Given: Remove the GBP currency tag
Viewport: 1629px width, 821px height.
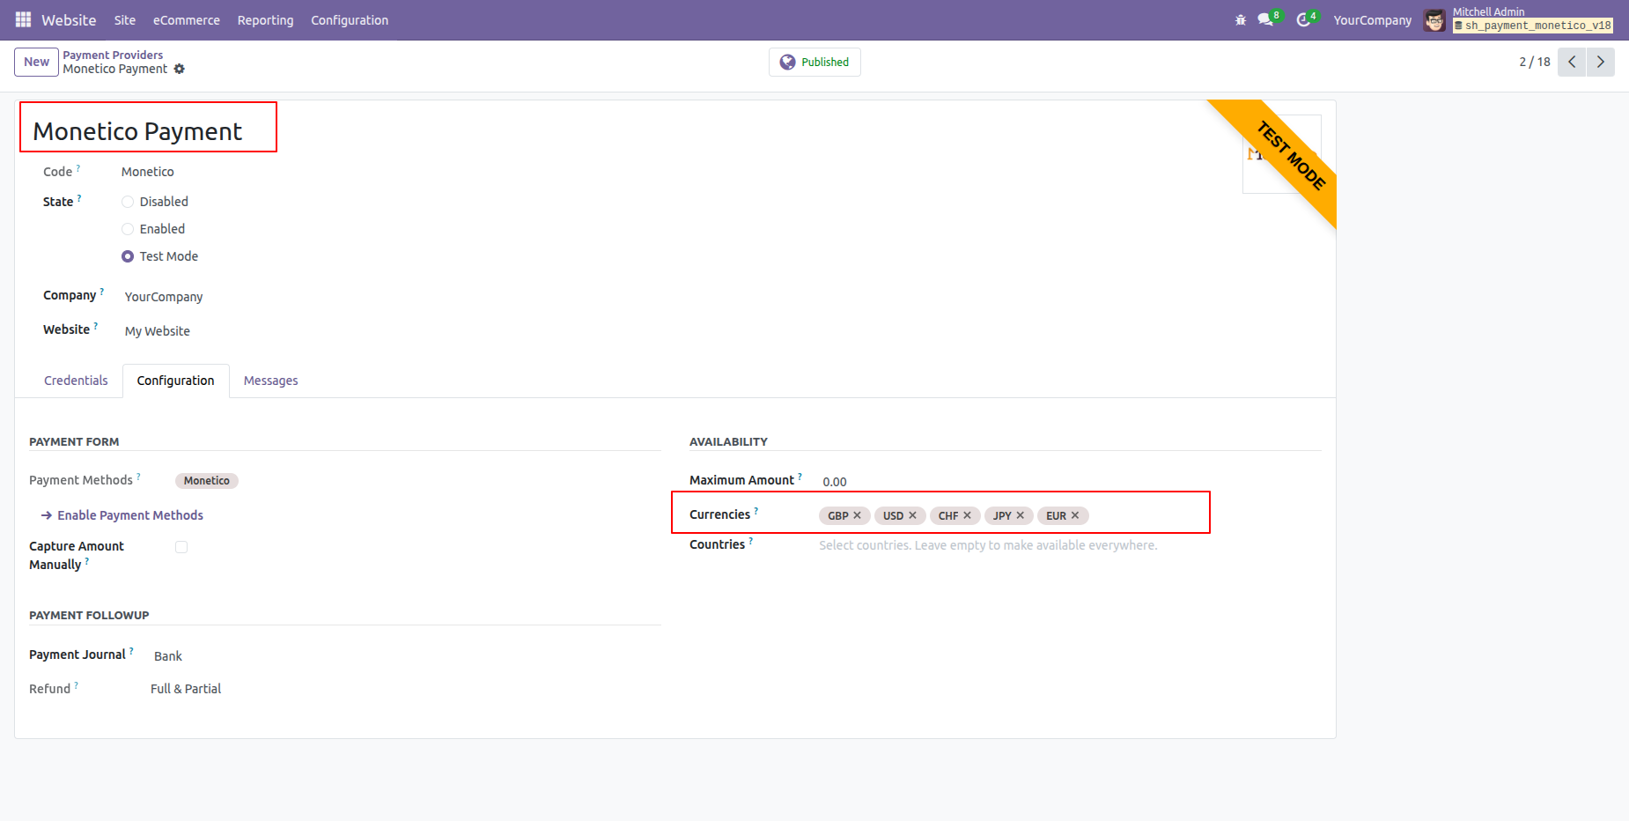Looking at the screenshot, I should point(857,515).
